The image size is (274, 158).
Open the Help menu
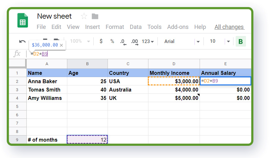200,27
